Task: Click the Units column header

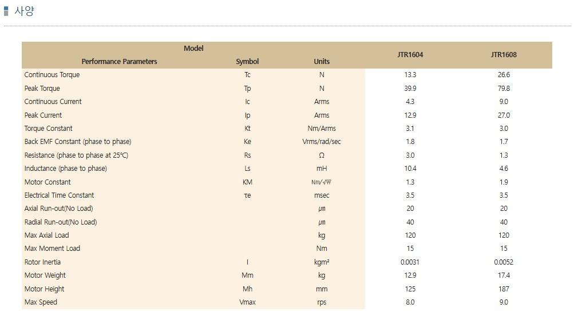Action: pyautogui.click(x=322, y=61)
